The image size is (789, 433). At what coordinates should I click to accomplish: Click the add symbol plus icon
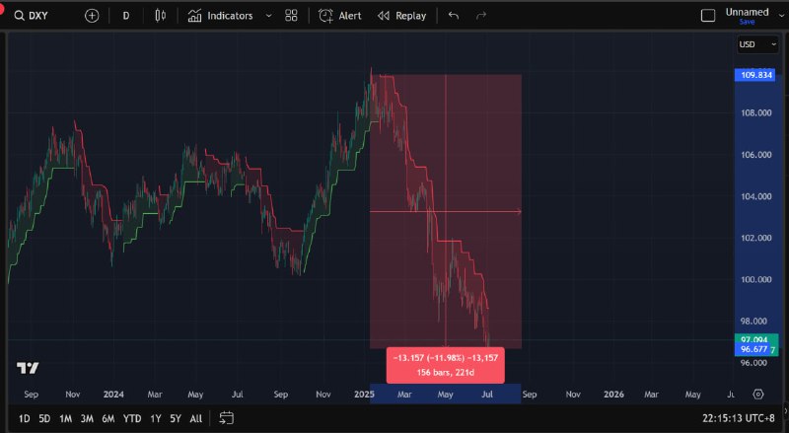click(x=92, y=16)
